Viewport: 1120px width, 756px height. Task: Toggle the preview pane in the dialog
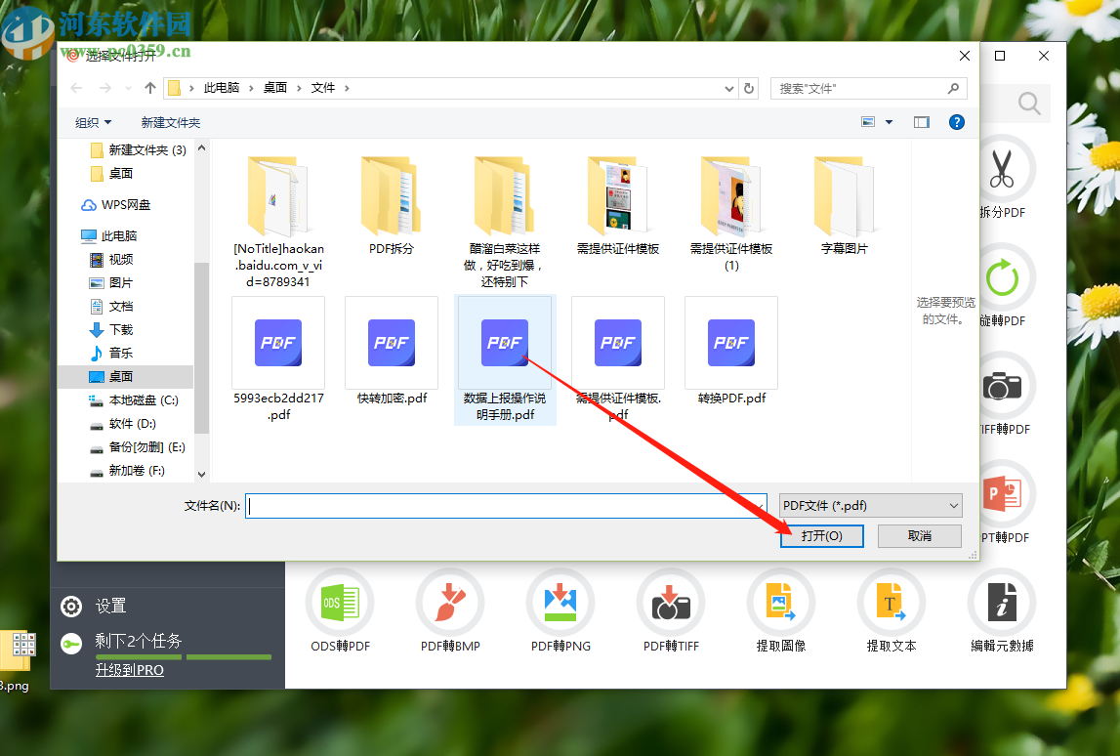[x=922, y=121]
